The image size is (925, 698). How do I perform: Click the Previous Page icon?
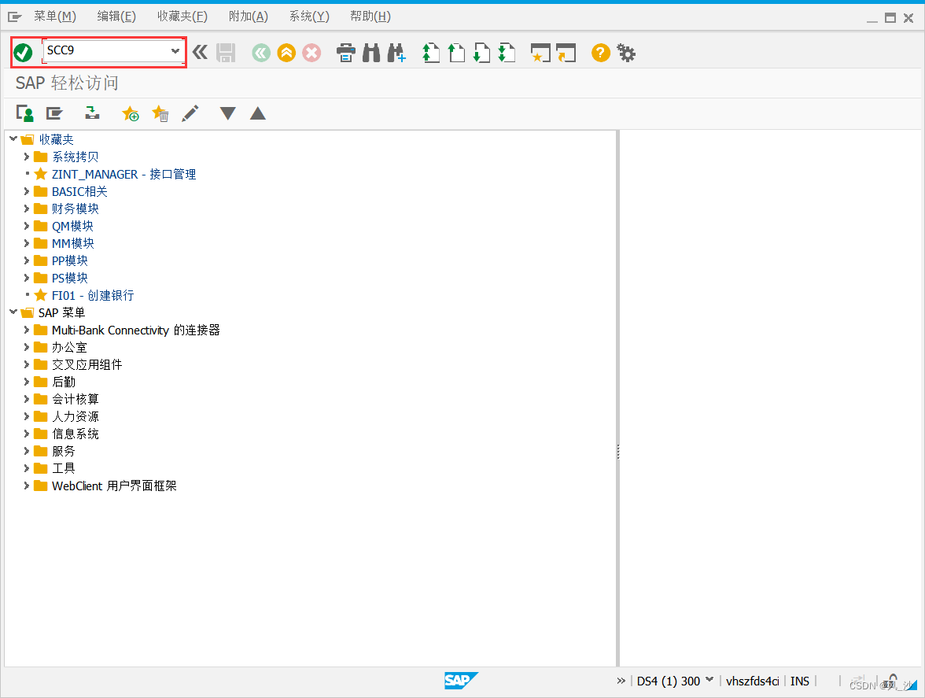[x=456, y=53]
